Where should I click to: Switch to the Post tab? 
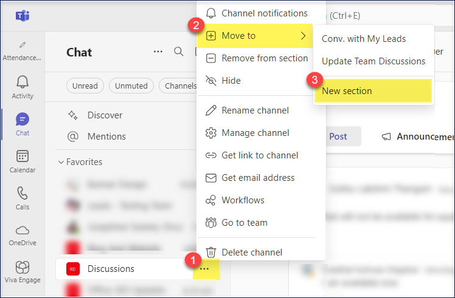[x=338, y=137]
